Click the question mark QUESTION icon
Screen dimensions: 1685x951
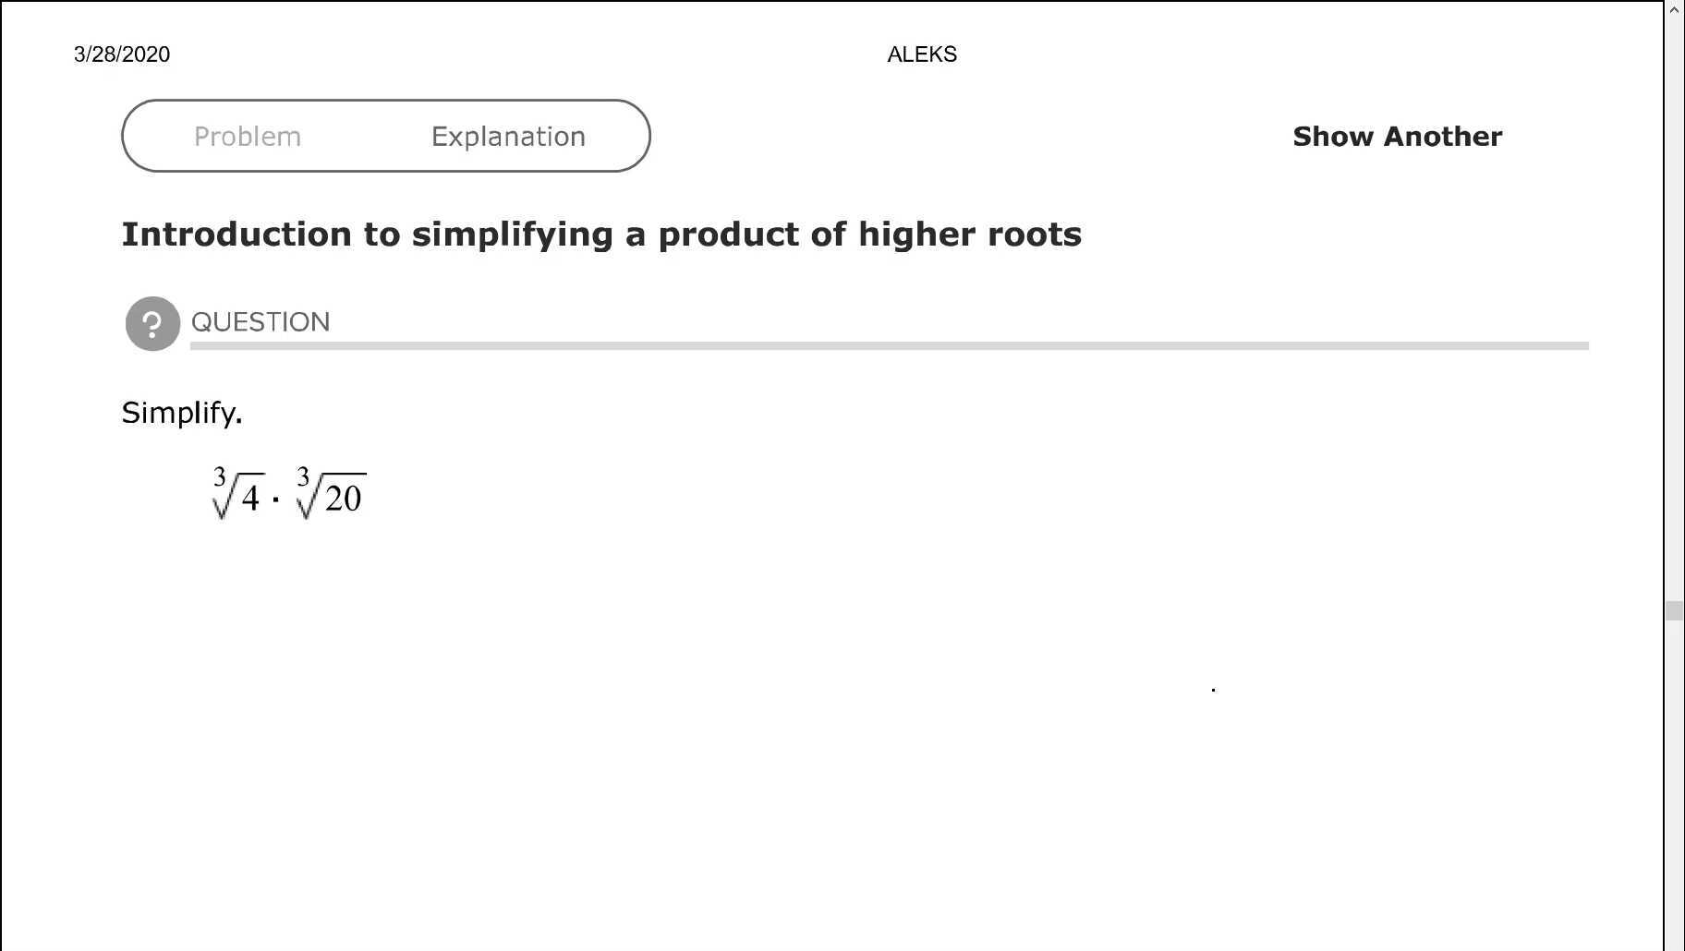(152, 323)
